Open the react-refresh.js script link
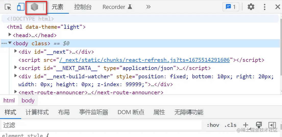Image resolution: width=282 pixels, height=137 pixels. tap(145, 60)
